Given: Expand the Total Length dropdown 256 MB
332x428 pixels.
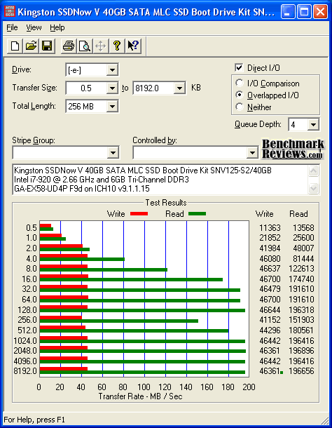Looking at the screenshot, I should tap(112, 106).
